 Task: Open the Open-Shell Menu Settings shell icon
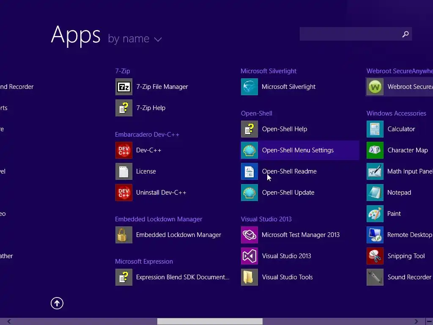(249, 150)
